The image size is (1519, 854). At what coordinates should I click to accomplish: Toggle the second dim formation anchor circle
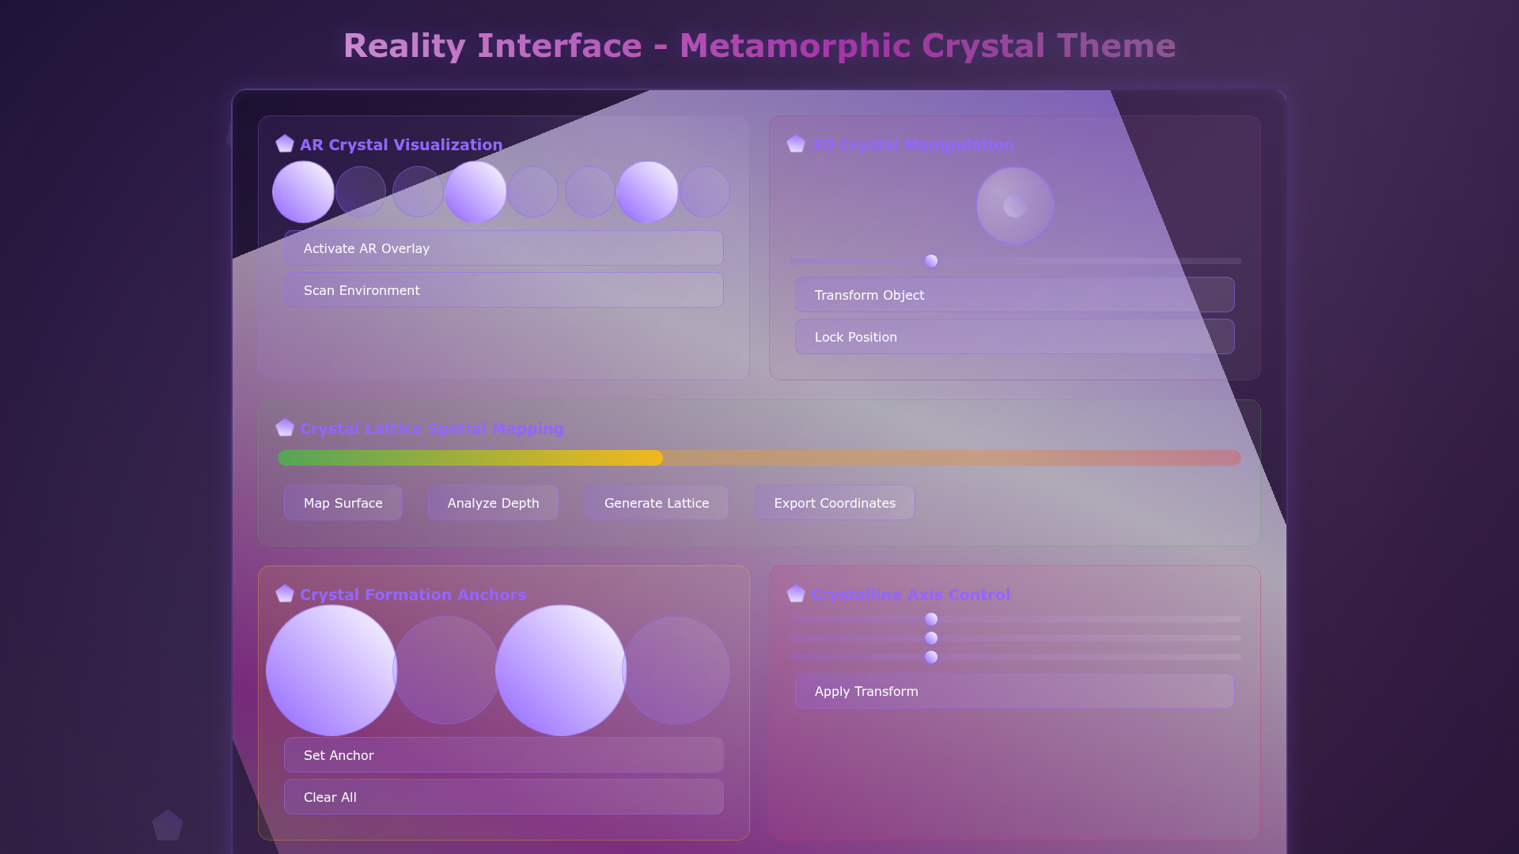676,671
